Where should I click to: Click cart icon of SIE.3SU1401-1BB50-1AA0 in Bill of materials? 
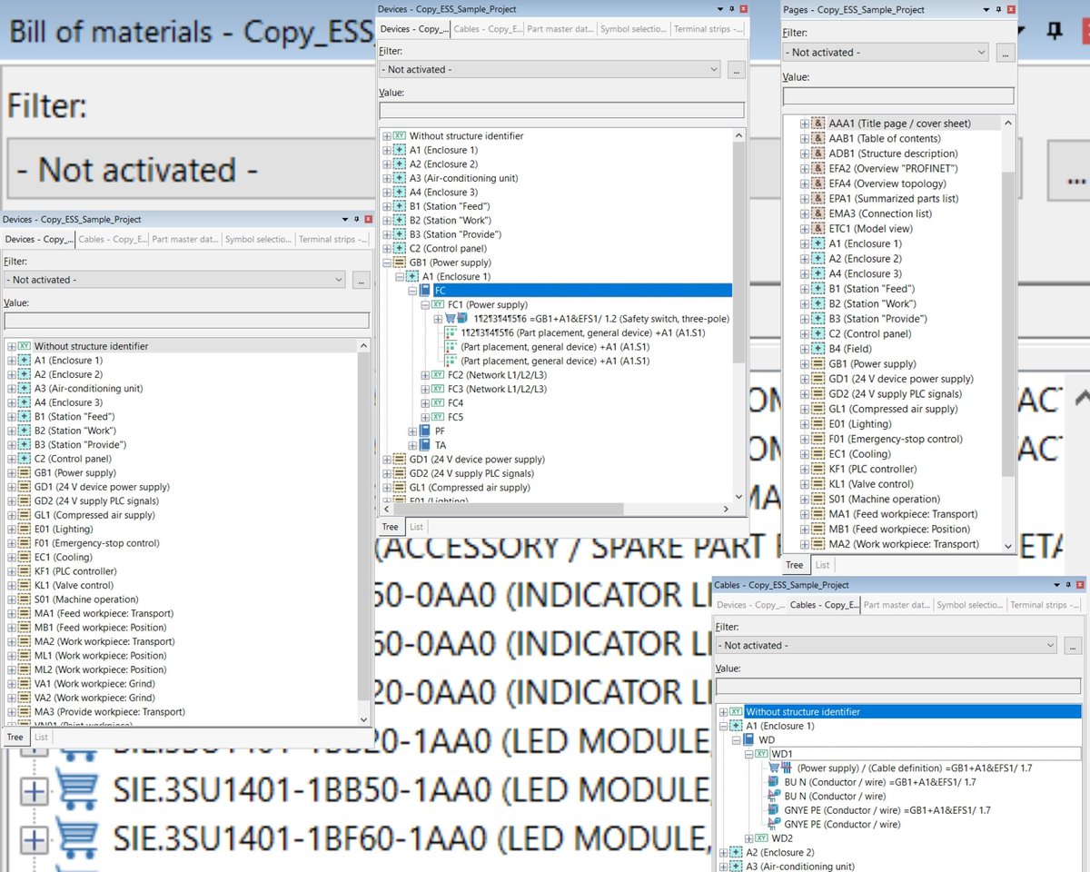pos(77,790)
